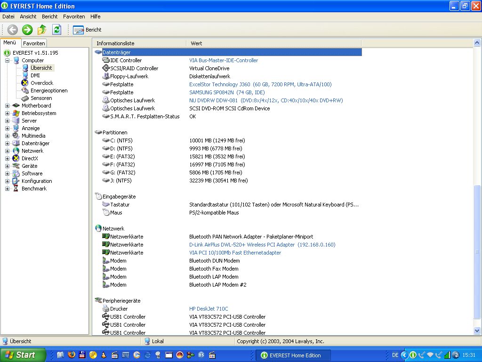
Task: Click the wireless network tray icon
Action: (x=430, y=355)
